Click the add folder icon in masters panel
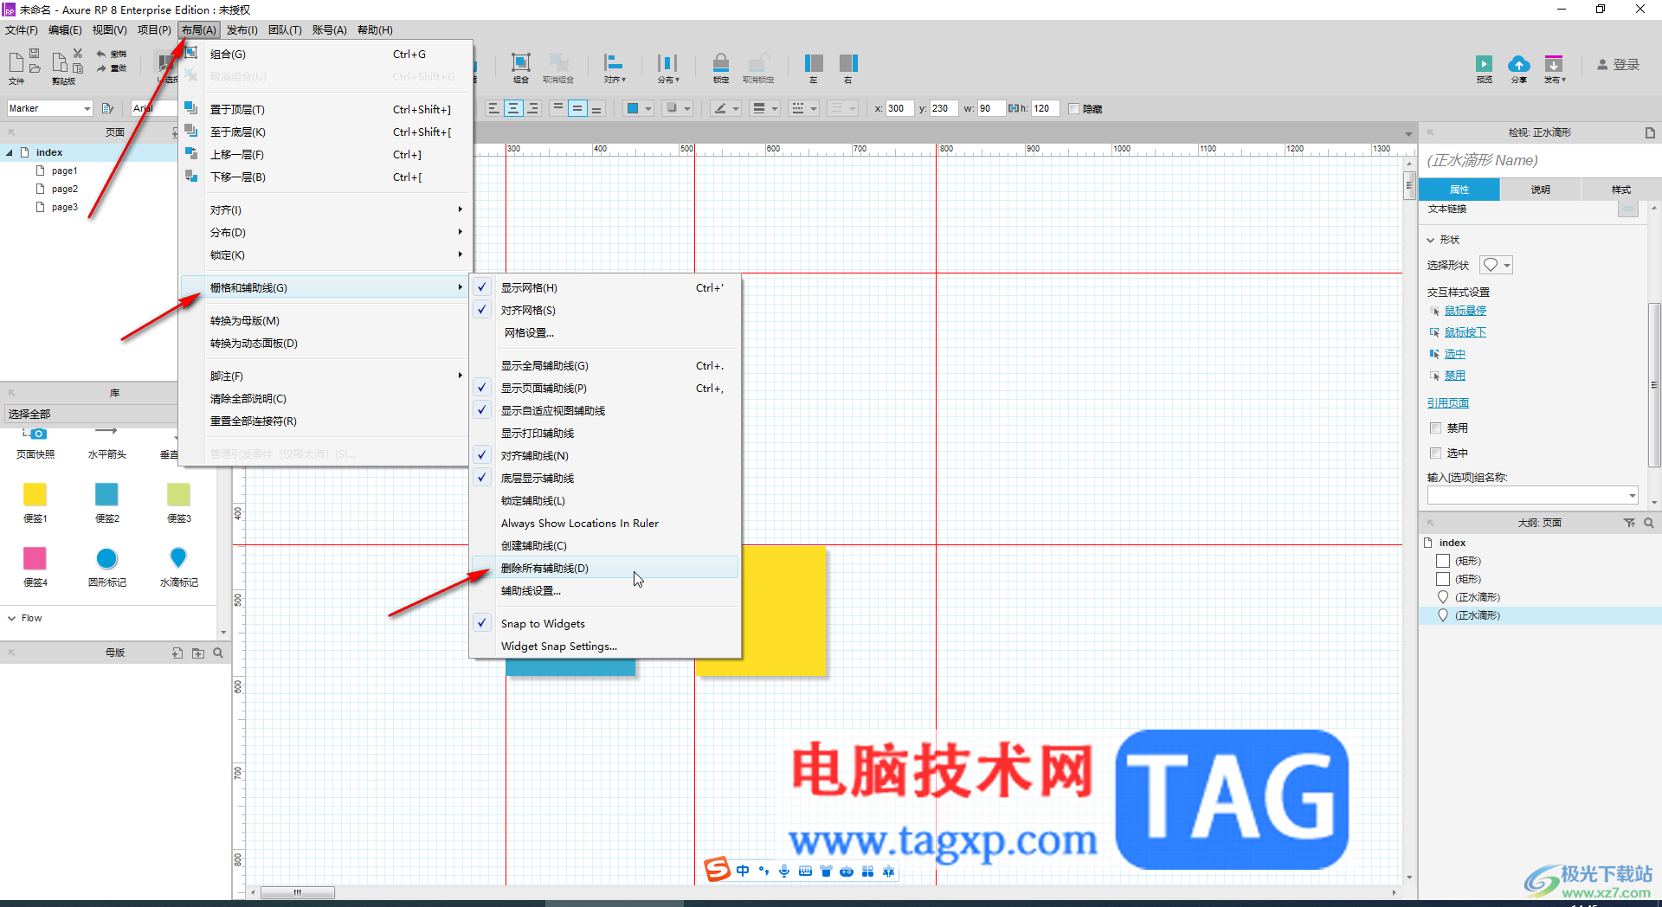 click(x=198, y=653)
